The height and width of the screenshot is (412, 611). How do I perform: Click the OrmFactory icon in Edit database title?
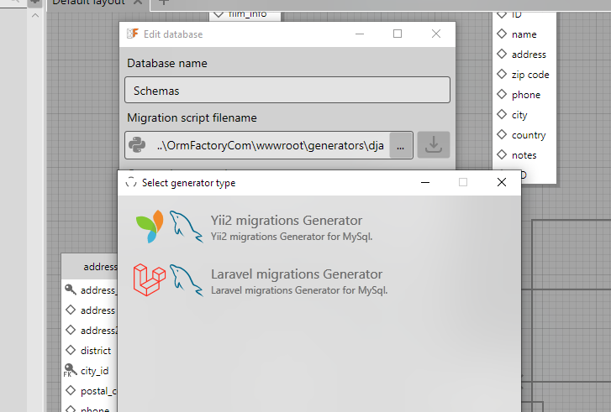pyautogui.click(x=133, y=34)
